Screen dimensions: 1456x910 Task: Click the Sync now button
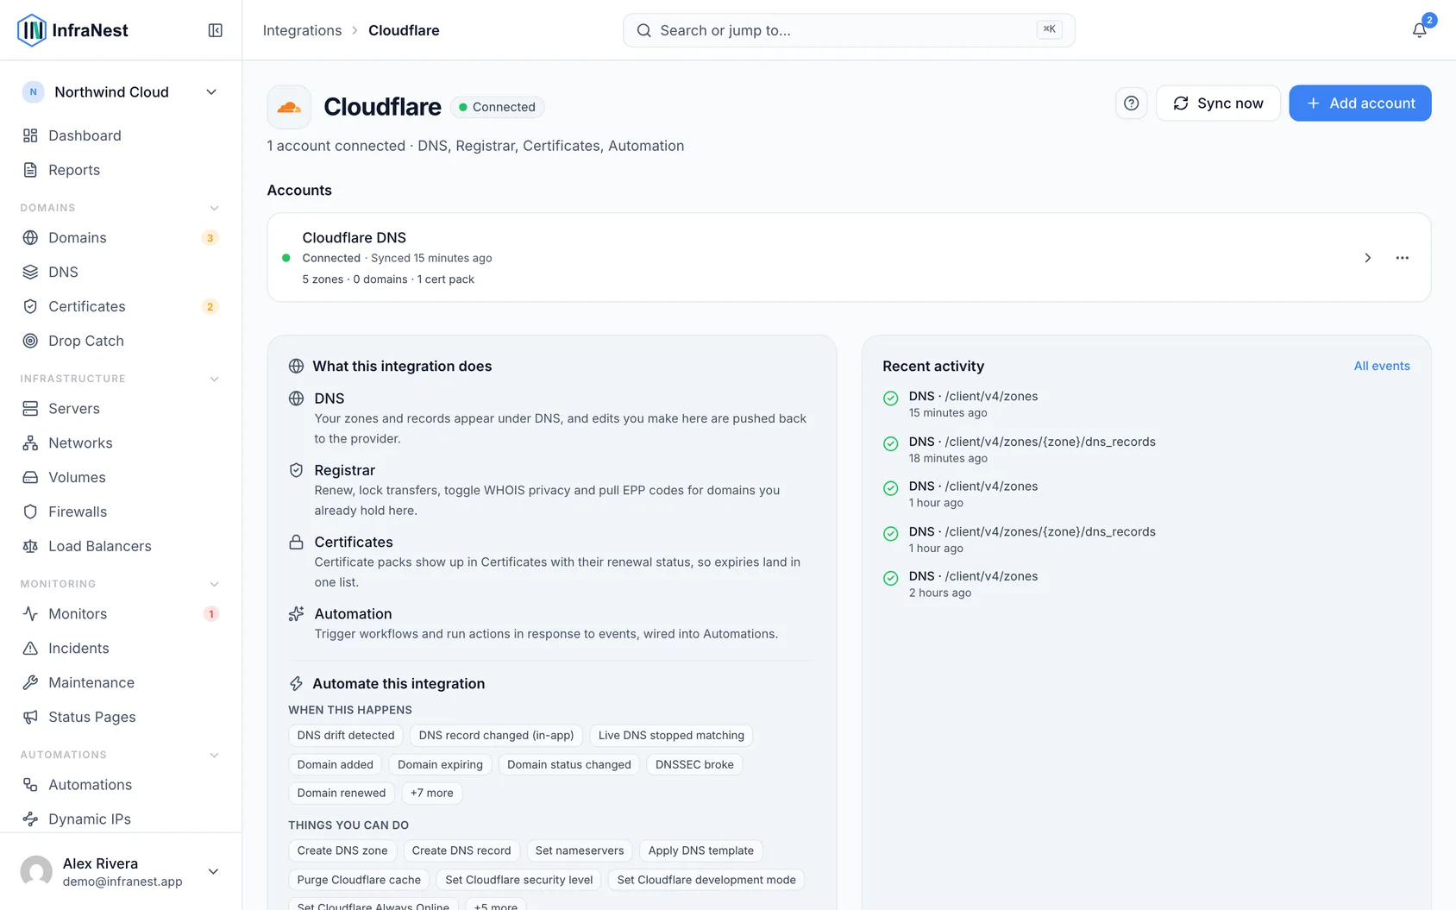[1218, 104]
